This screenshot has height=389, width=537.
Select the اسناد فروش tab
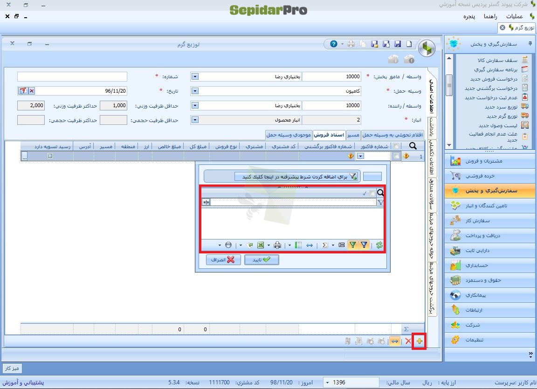pos(329,135)
